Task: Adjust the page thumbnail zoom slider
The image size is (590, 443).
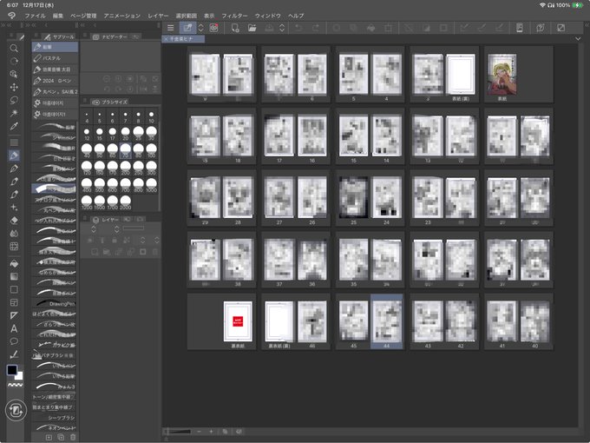Action: pos(179,432)
